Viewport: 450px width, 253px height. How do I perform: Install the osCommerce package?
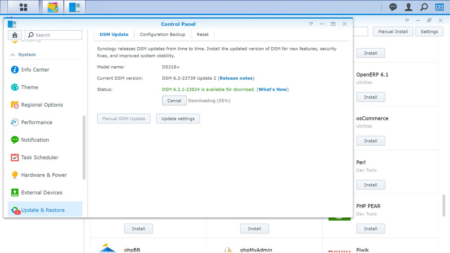[x=371, y=141]
